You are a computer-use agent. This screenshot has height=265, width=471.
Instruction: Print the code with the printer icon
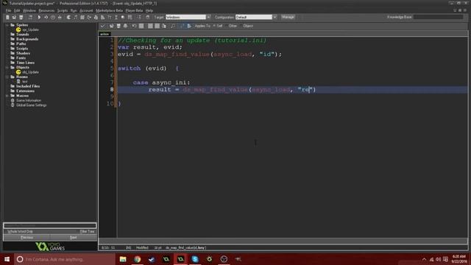(125, 26)
